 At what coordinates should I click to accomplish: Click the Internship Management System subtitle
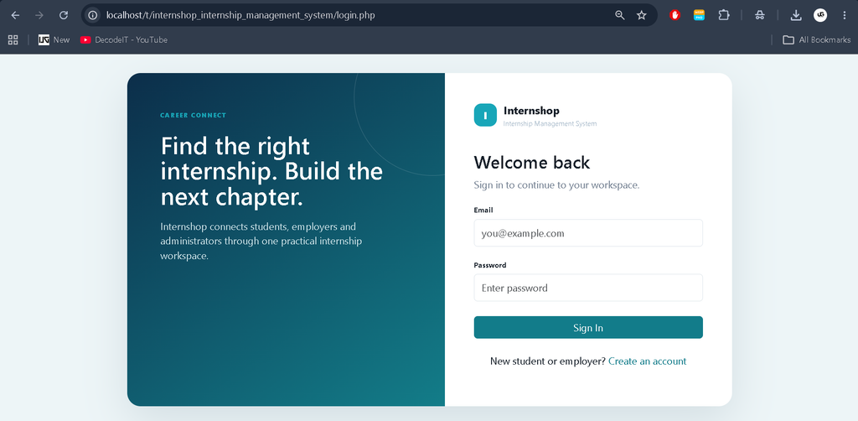(550, 124)
